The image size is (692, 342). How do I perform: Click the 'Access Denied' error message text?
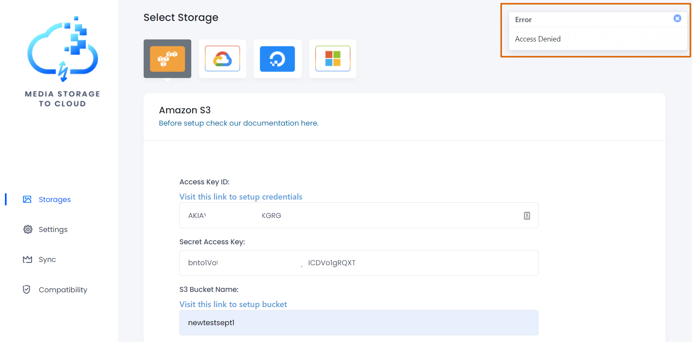538,39
